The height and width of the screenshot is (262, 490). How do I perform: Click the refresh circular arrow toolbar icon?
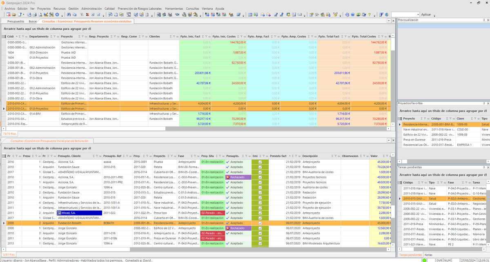(387, 15)
